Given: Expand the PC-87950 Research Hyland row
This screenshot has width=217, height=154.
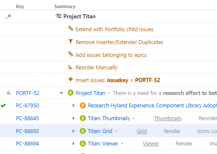Looking at the screenshot, I should (x=74, y=106).
